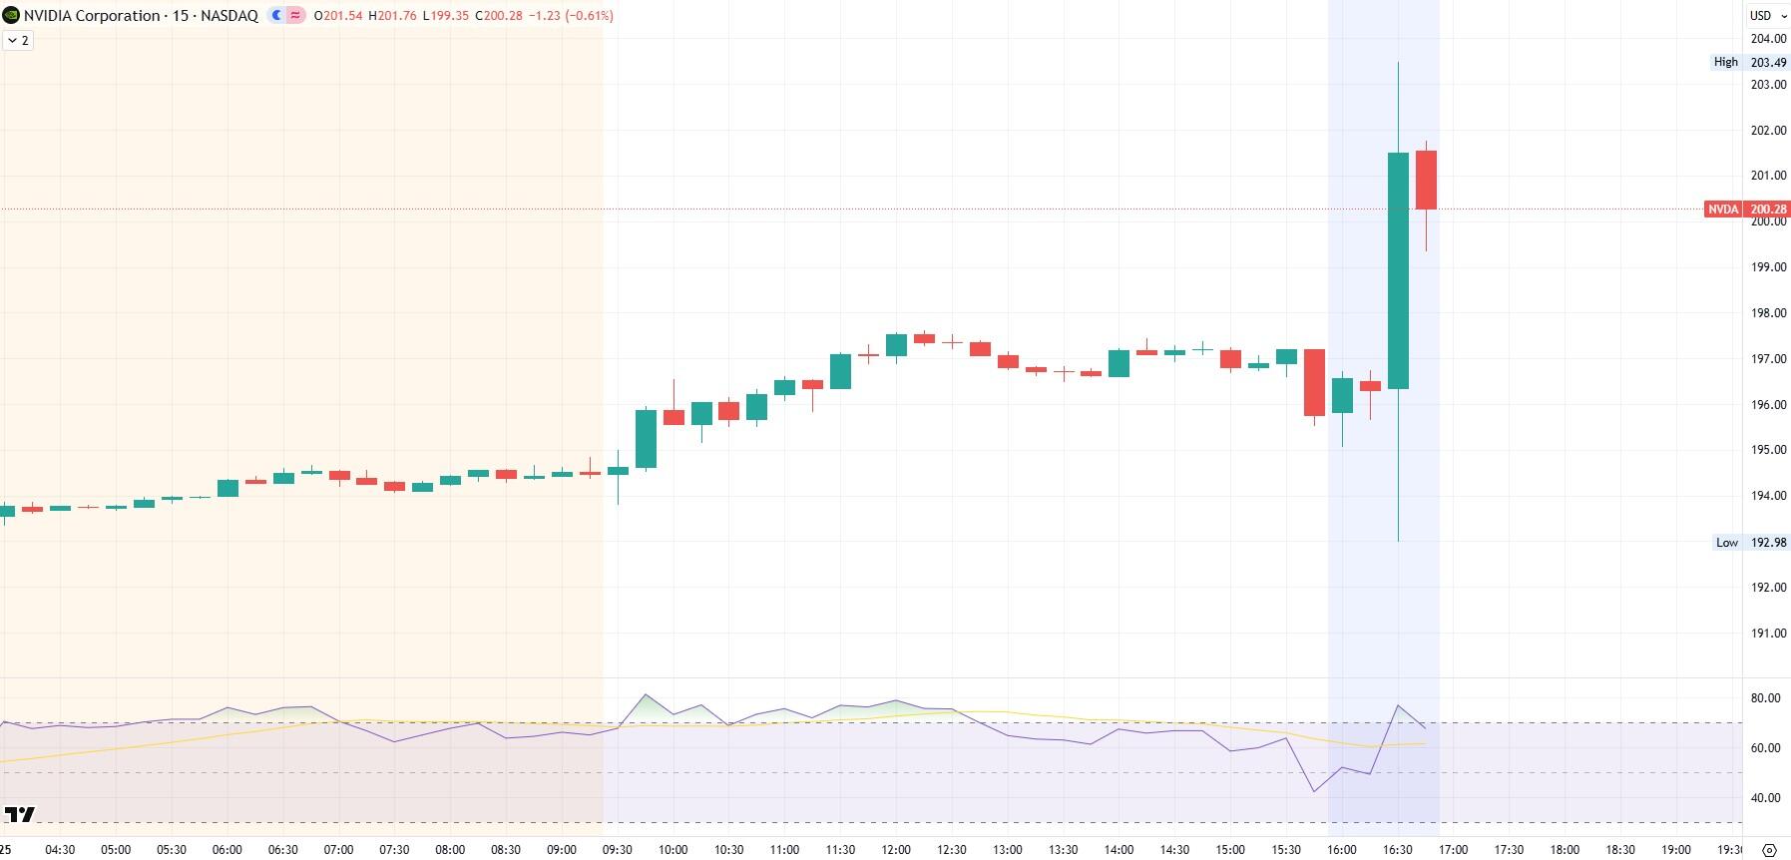Open the USD currency dropdown

pos(1766,15)
